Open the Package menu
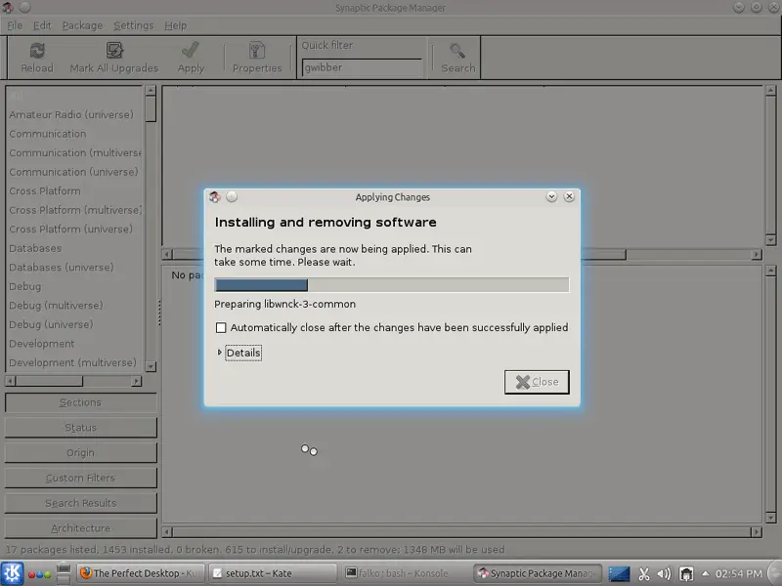Image resolution: width=782 pixels, height=586 pixels. coord(82,25)
